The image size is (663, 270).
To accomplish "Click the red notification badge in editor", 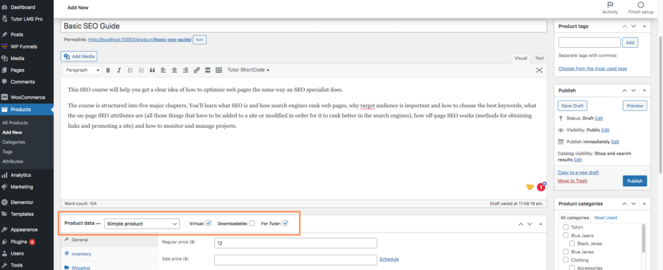I will point(541,187).
